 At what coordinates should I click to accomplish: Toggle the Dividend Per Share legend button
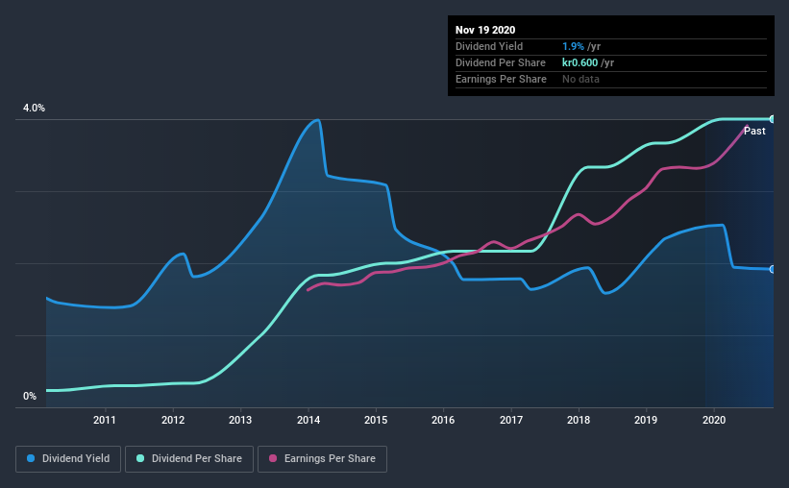pyautogui.click(x=189, y=459)
